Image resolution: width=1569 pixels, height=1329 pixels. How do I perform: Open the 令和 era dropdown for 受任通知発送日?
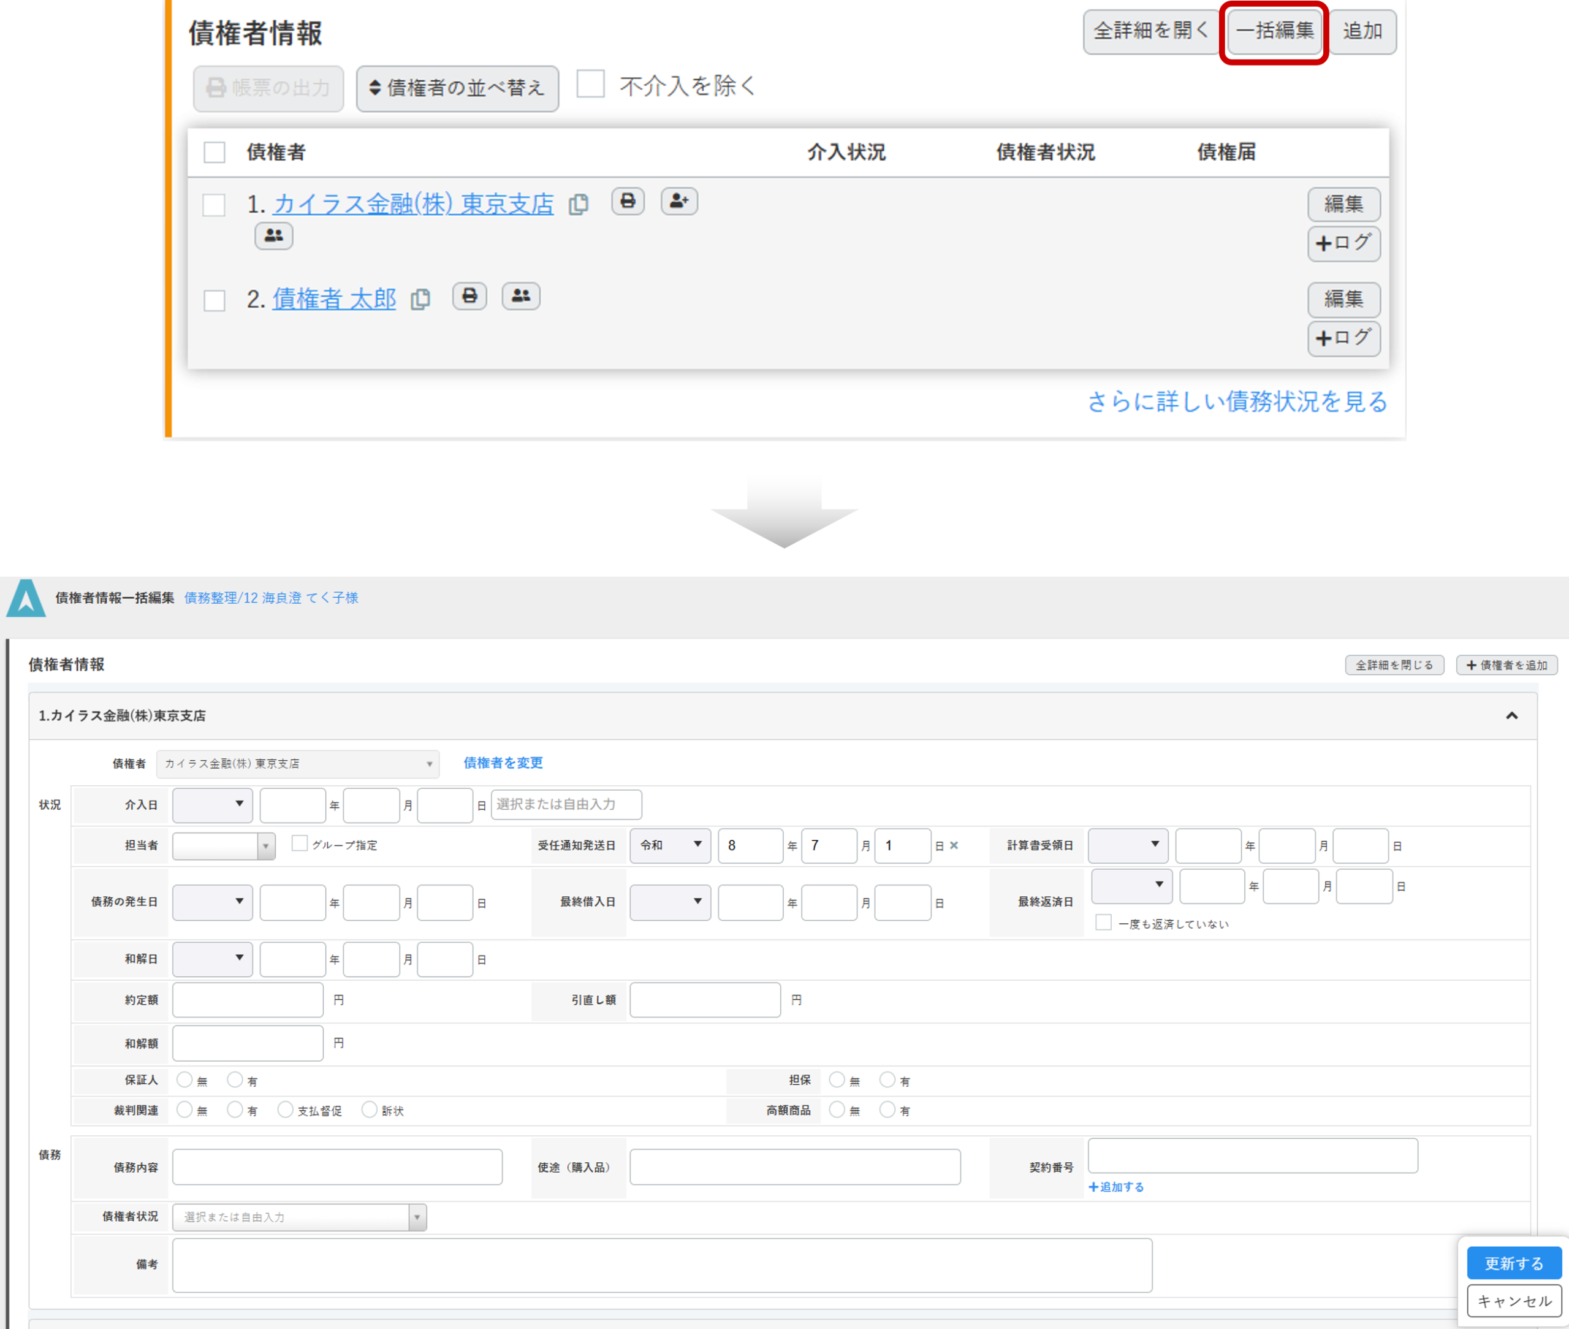670,845
